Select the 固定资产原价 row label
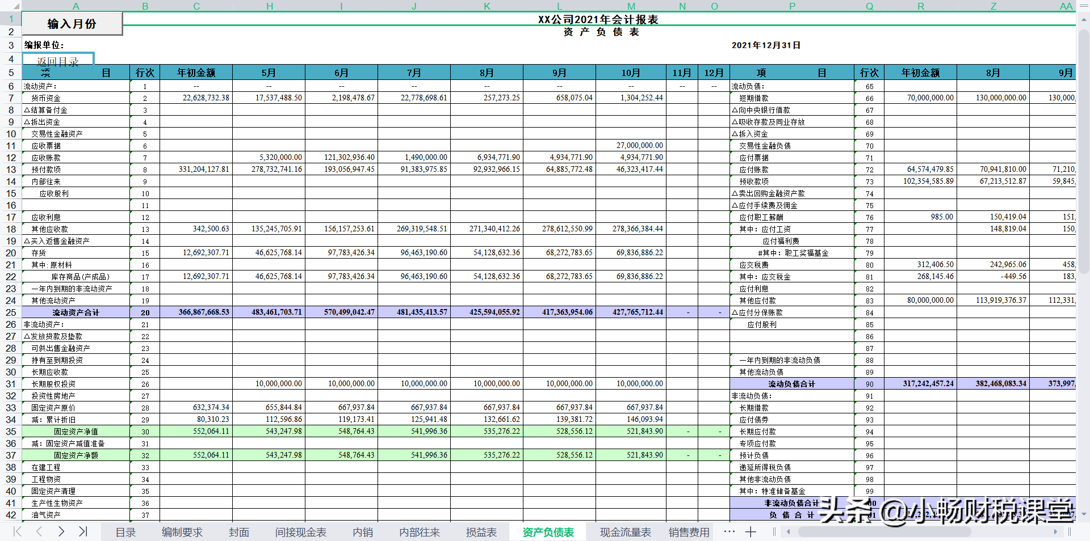The height and width of the screenshot is (541, 1090). click(x=53, y=408)
